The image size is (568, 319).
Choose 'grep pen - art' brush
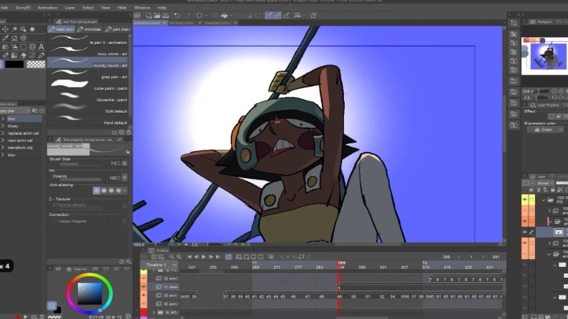coord(88,75)
